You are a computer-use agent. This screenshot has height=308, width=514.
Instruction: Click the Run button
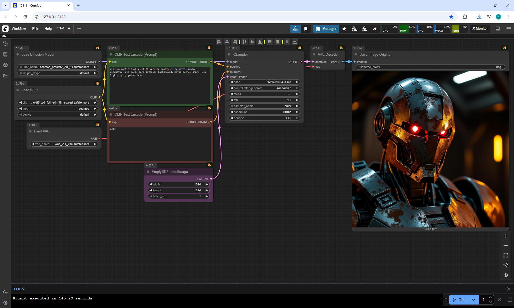pyautogui.click(x=459, y=300)
